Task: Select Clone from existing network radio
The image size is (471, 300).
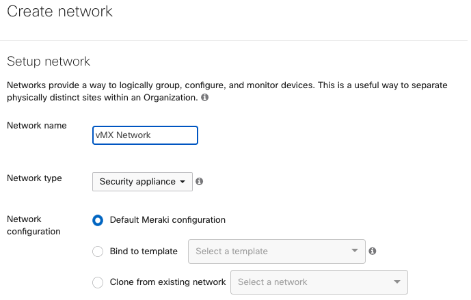Action: pos(98,282)
